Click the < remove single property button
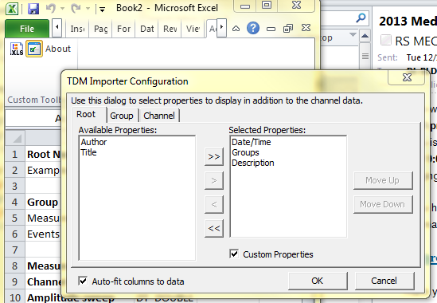This screenshot has width=437, height=303. click(x=214, y=204)
